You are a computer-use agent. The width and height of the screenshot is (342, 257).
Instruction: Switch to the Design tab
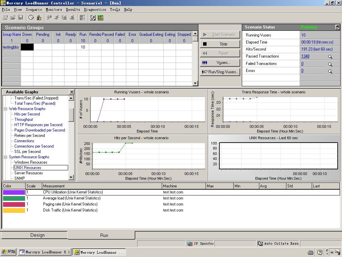pyautogui.click(x=34, y=235)
